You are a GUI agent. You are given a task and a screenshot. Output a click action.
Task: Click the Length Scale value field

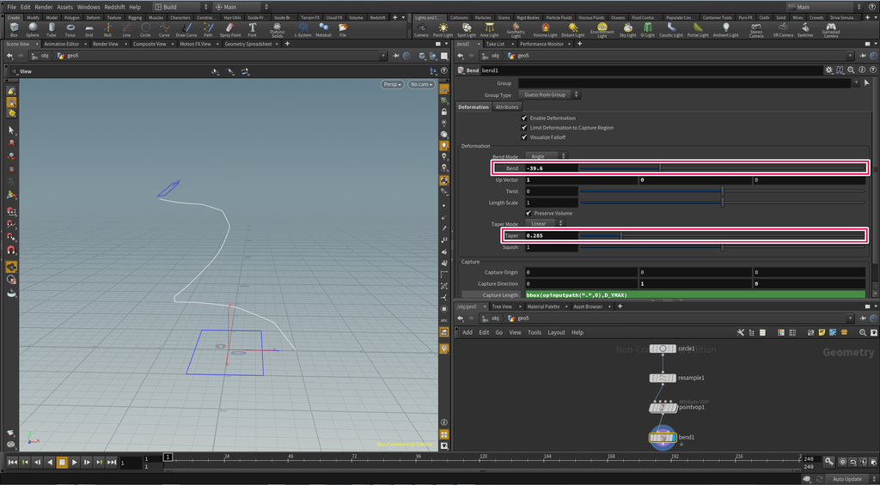(x=552, y=203)
